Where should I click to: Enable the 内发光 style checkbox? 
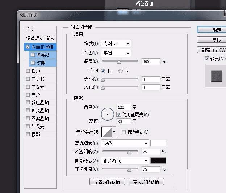tap(28, 87)
